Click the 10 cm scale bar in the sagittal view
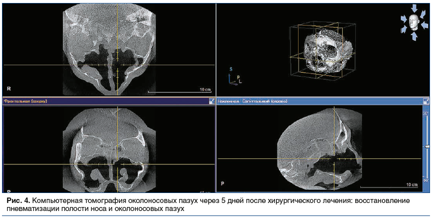 point(389,186)
